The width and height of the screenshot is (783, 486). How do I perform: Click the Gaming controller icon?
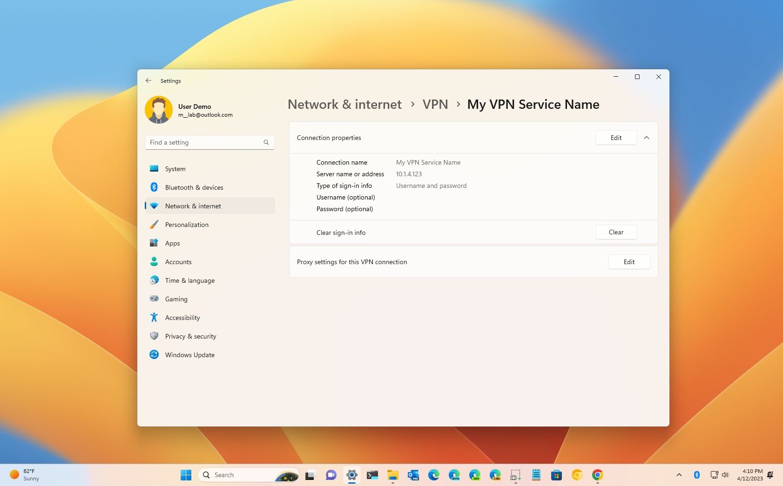pos(154,299)
